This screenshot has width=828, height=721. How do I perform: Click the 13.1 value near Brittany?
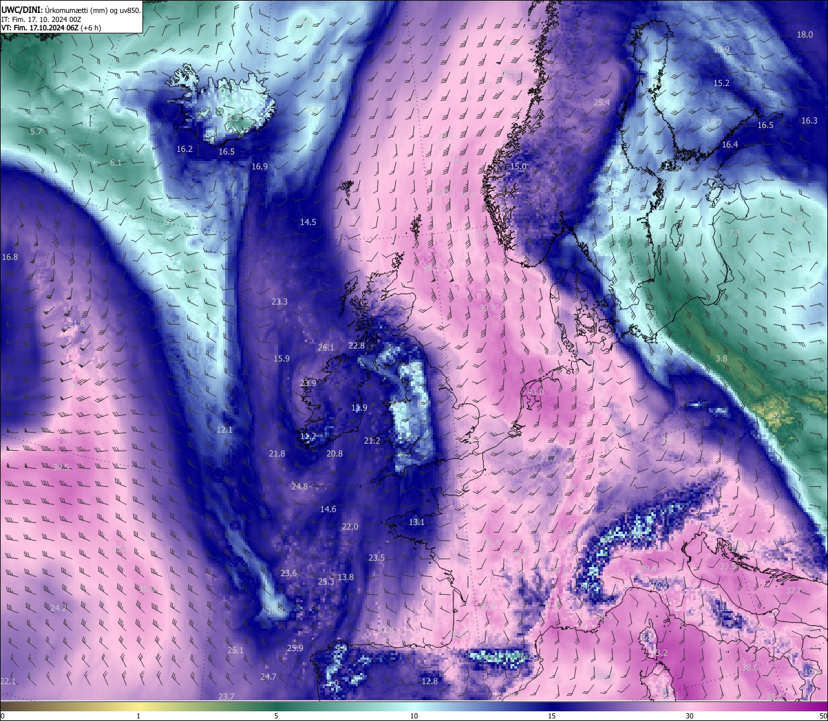(x=417, y=522)
